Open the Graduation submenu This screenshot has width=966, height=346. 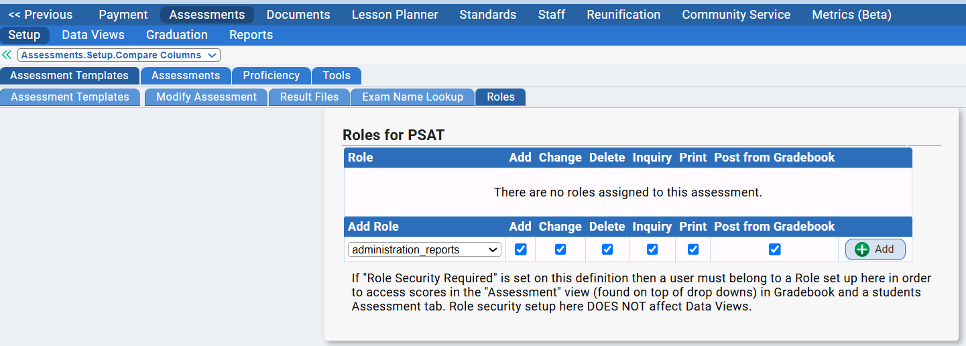[x=177, y=35]
